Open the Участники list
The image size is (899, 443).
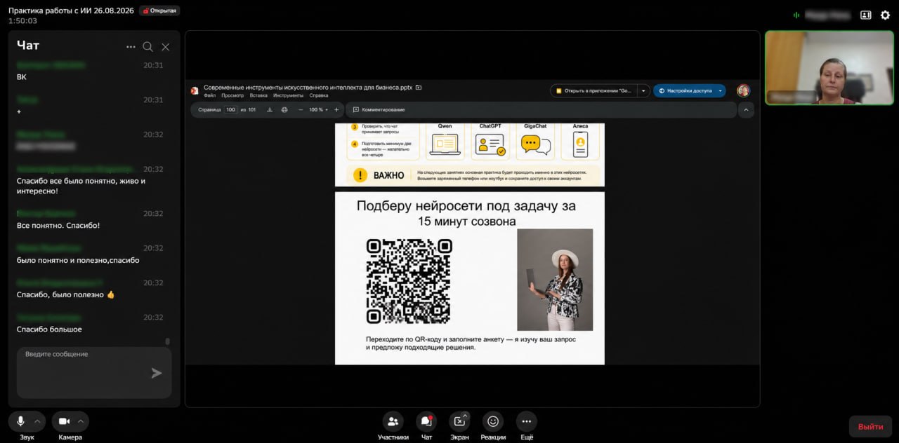pos(393,425)
